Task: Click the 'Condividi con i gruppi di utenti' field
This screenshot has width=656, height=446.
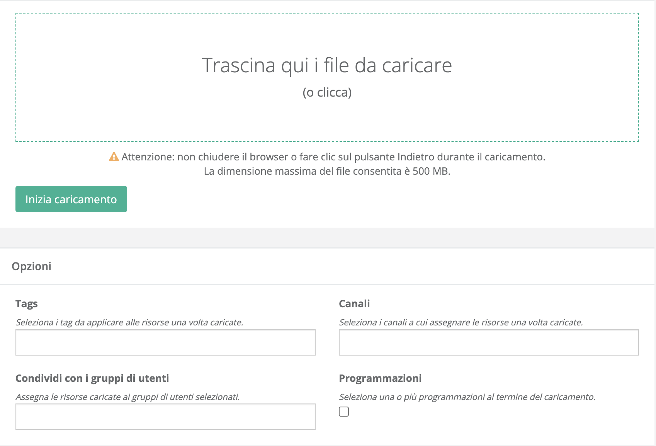Action: (x=165, y=417)
